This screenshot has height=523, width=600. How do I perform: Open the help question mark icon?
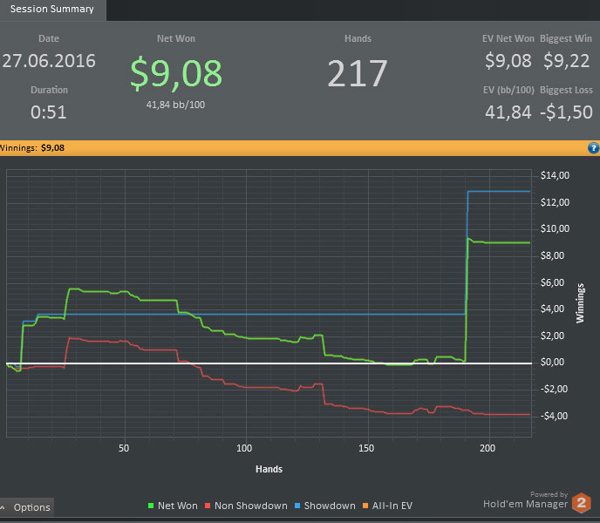coord(593,147)
